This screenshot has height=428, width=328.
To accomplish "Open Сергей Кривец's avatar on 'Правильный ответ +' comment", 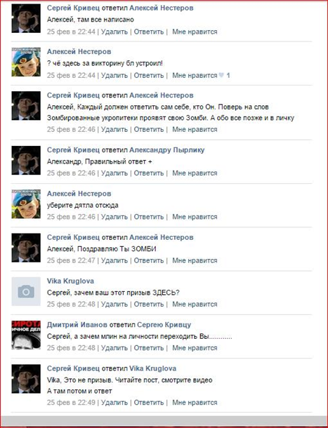I will pyautogui.click(x=26, y=160).
